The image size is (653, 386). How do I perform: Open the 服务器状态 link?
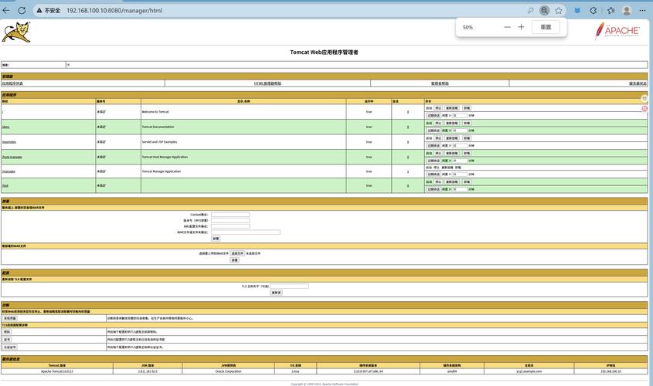point(638,83)
